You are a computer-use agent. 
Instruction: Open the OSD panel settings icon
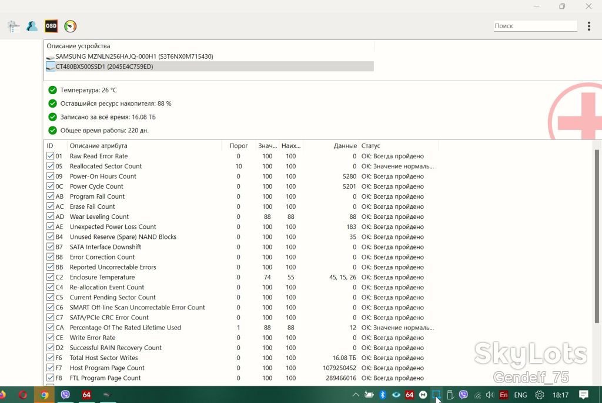point(51,26)
